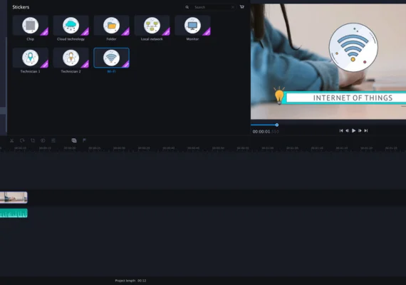Click the preview progress slider handle
This screenshot has width=406, height=285.
(x=277, y=125)
